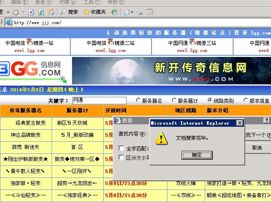Screen dimensions: 271x202
Task: Open the 查看(V) menu
Action: (x=44, y=2)
